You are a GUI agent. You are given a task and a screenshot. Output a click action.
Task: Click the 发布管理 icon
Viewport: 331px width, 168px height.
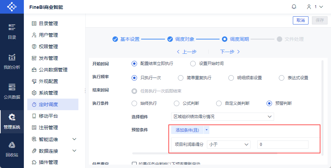[x=34, y=58]
